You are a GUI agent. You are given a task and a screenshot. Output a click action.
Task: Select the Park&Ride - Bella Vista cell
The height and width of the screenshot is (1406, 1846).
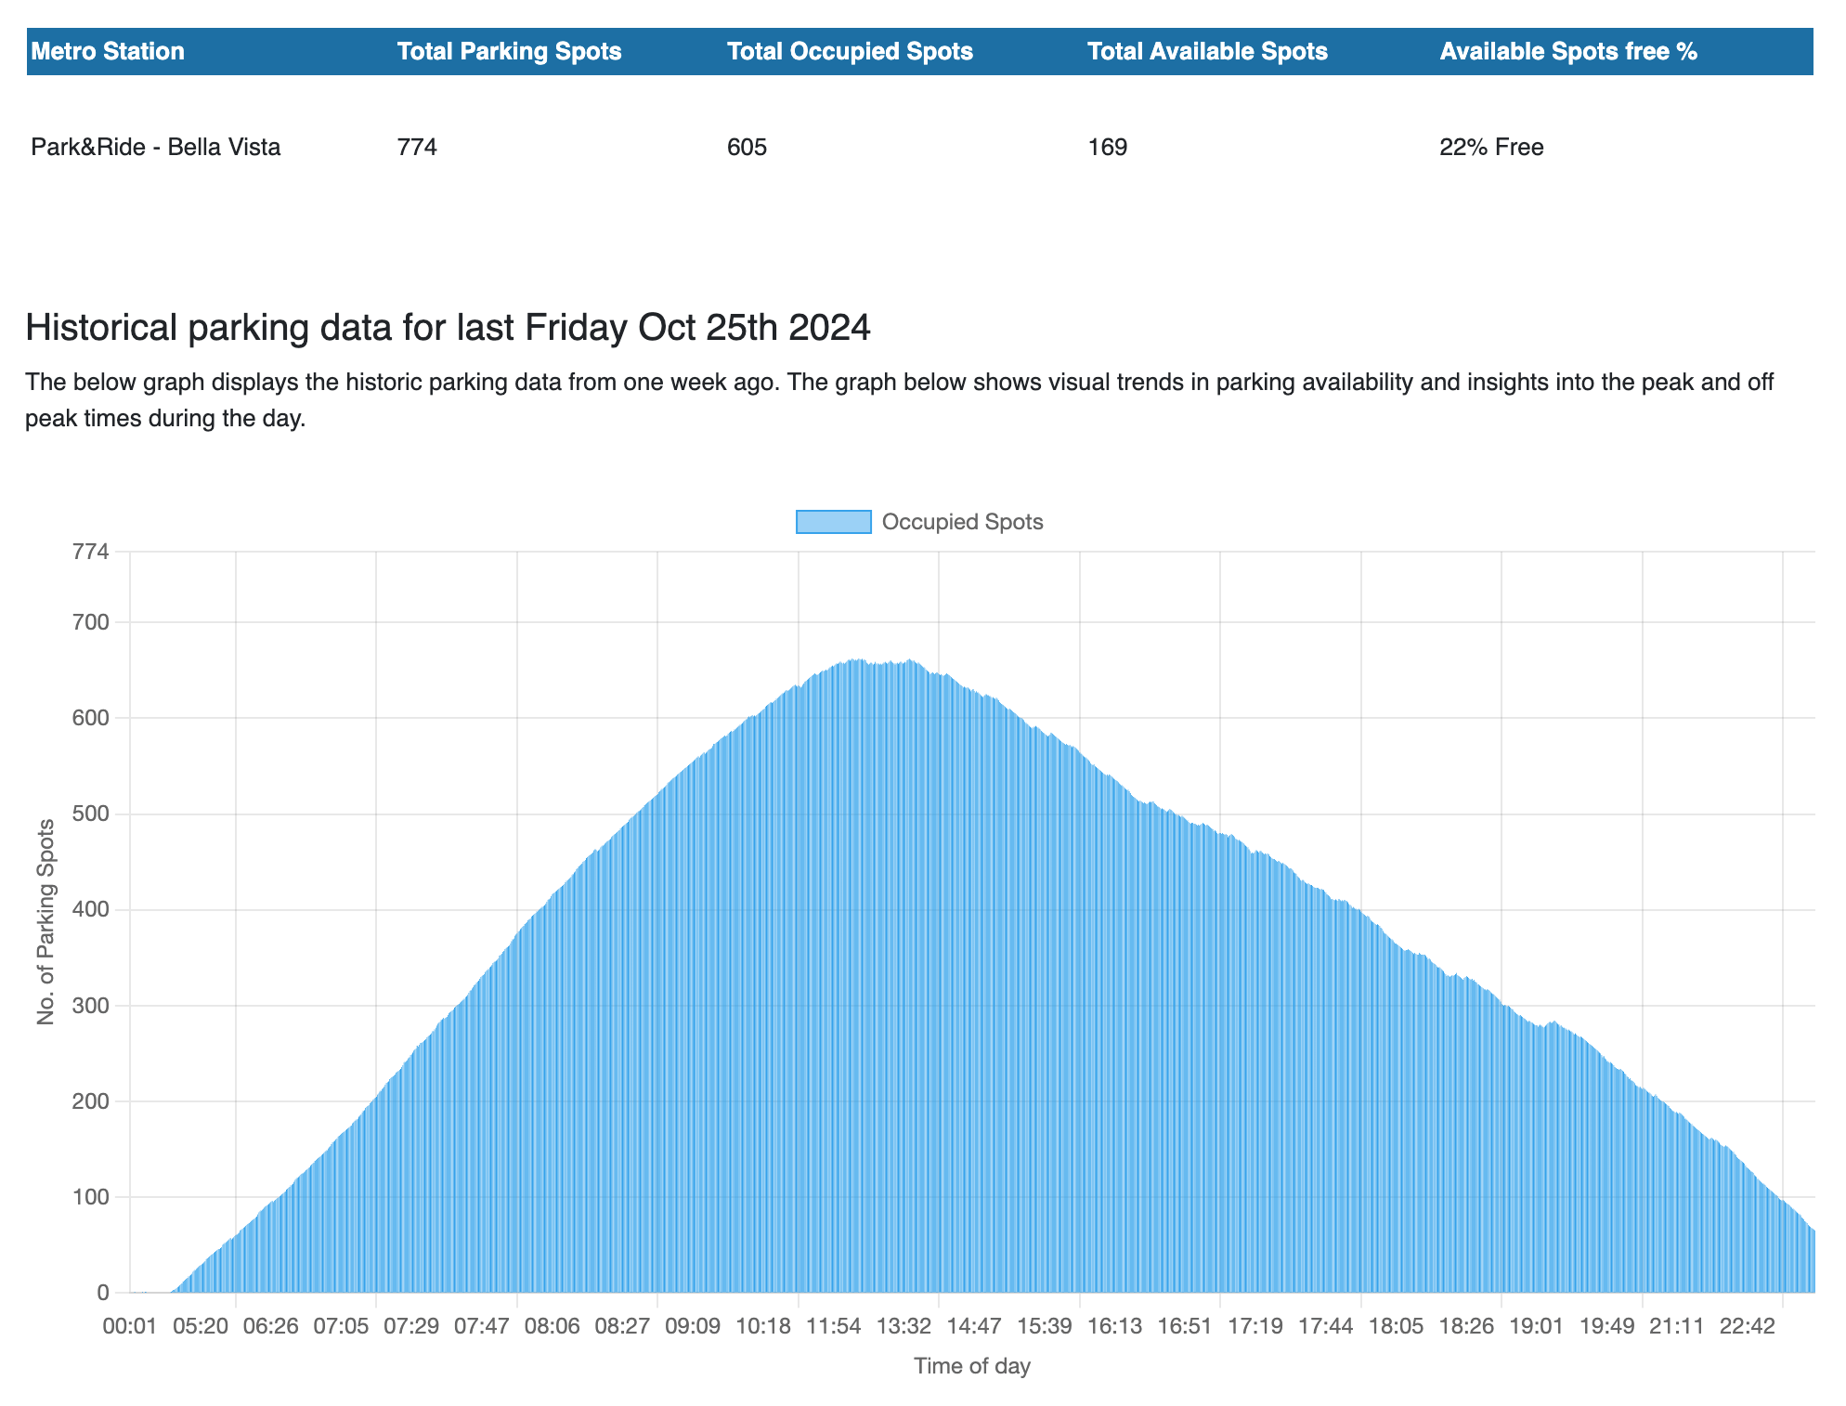click(x=155, y=147)
